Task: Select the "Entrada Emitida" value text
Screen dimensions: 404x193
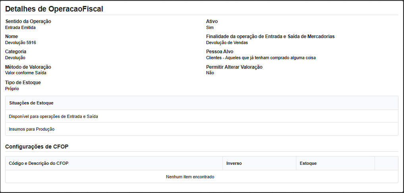Action: pos(20,27)
